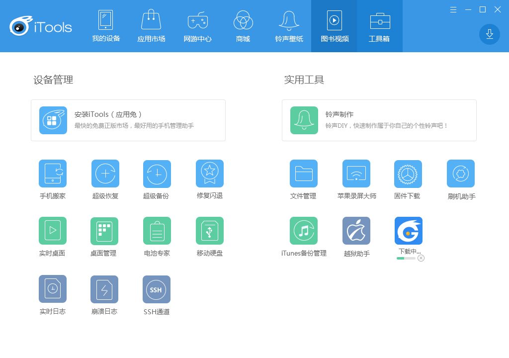Open the 手机搬家 phone migration tool
The image size is (509, 358).
click(x=53, y=174)
